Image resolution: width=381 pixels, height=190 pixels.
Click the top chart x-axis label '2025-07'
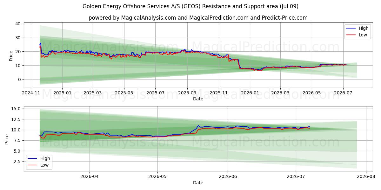[155, 93]
